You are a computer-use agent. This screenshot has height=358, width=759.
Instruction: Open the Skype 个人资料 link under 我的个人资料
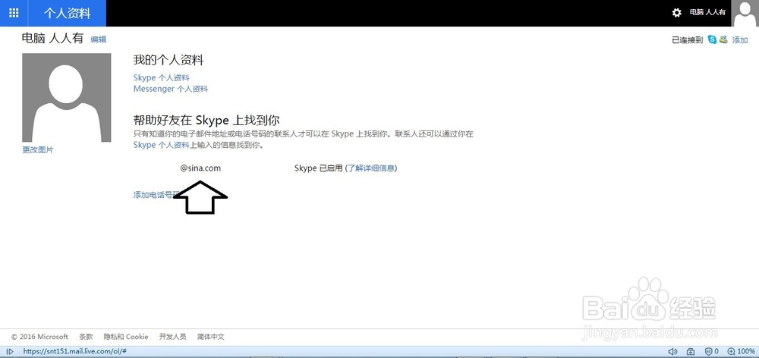coord(161,77)
